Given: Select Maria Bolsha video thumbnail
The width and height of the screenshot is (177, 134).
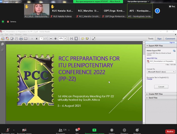Looking at the screenshot, I should pos(37,11).
